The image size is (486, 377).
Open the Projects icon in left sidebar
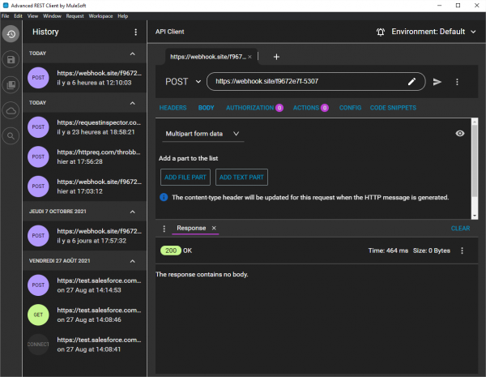(x=11, y=84)
